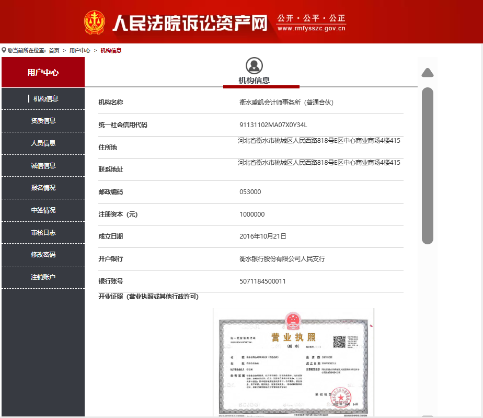Click the 人民法院诉讼资产网 site title
483x418 pixels.
(x=190, y=23)
